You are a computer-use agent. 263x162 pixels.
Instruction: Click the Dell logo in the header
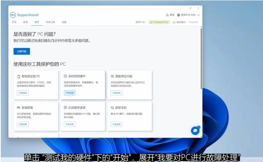[x=13, y=15]
